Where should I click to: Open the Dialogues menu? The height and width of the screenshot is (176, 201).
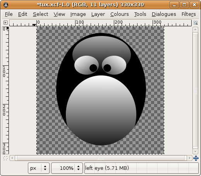tap(164, 14)
